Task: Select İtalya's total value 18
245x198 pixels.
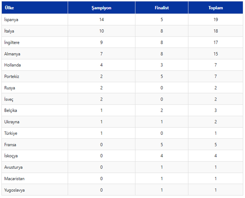Action: click(x=216, y=31)
